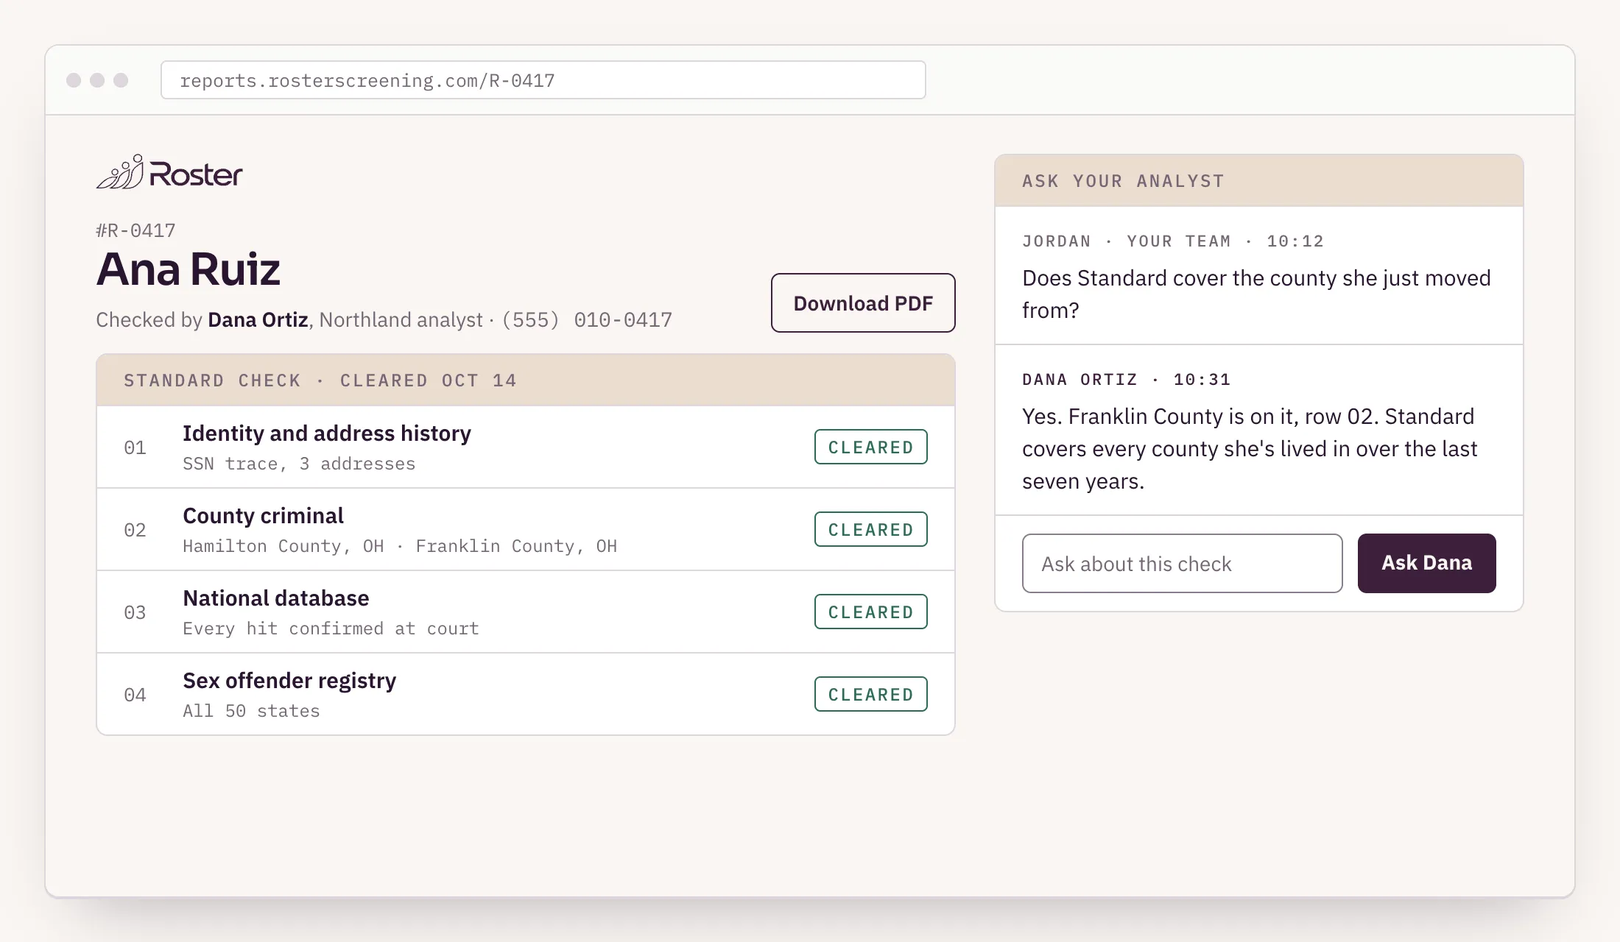Image resolution: width=1620 pixels, height=942 pixels.
Task: Send question with Ask Dana button
Action: [1426, 563]
